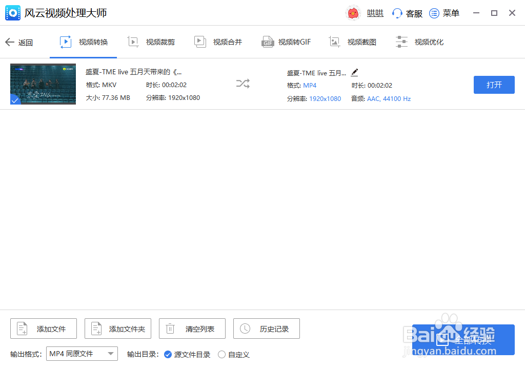Start conversion with 全部转换 button
The height and width of the screenshot is (369, 525).
[463, 339]
